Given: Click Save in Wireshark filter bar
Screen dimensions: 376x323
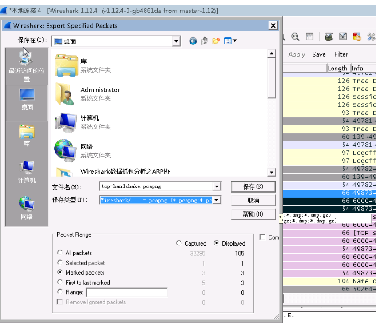Looking at the screenshot, I should (x=319, y=54).
